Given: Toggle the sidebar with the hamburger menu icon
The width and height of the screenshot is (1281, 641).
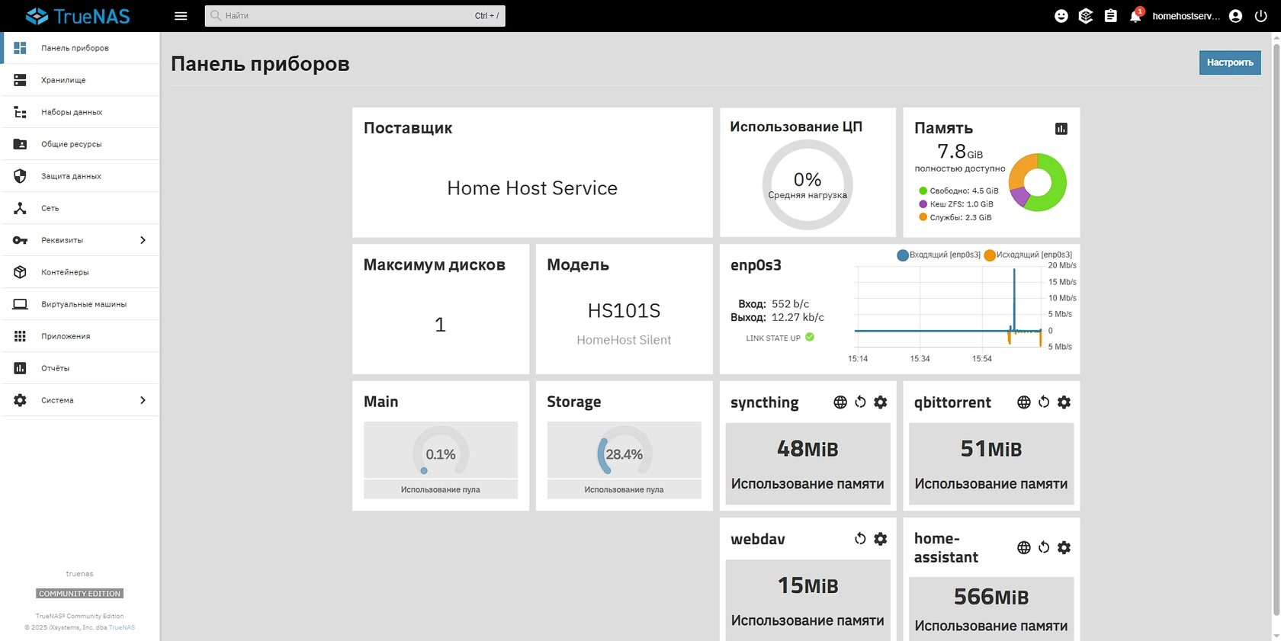Looking at the screenshot, I should point(181,16).
